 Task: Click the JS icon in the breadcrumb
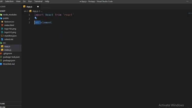click(x=30, y=11)
